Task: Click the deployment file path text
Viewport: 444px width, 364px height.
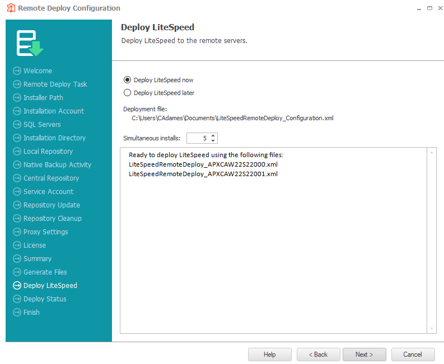Action: (x=232, y=118)
